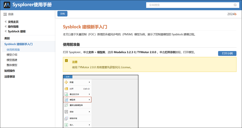Click the 使用前准备 content heading
242x128 pixels.
71,45
